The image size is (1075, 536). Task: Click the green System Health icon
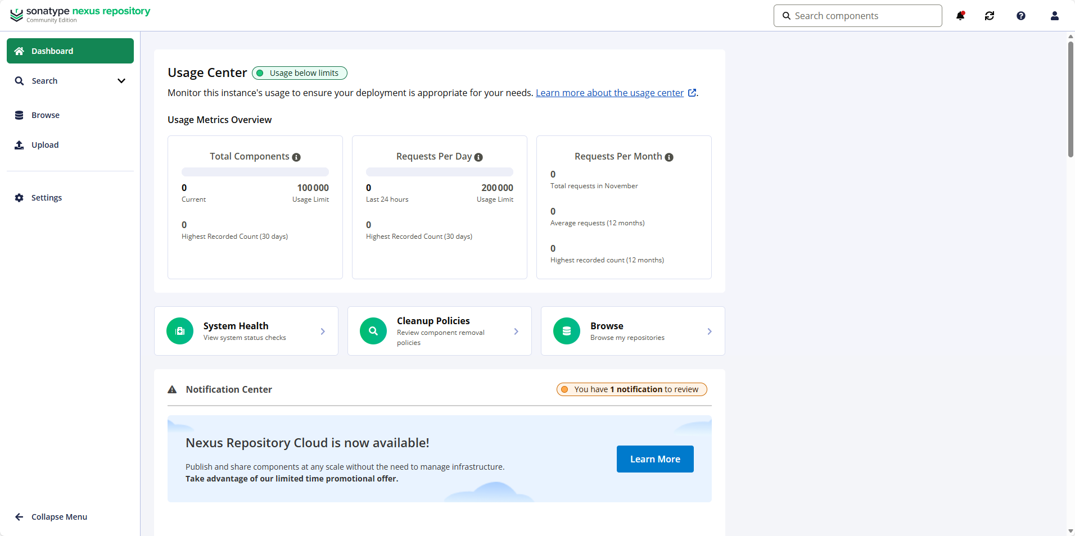pyautogui.click(x=180, y=331)
